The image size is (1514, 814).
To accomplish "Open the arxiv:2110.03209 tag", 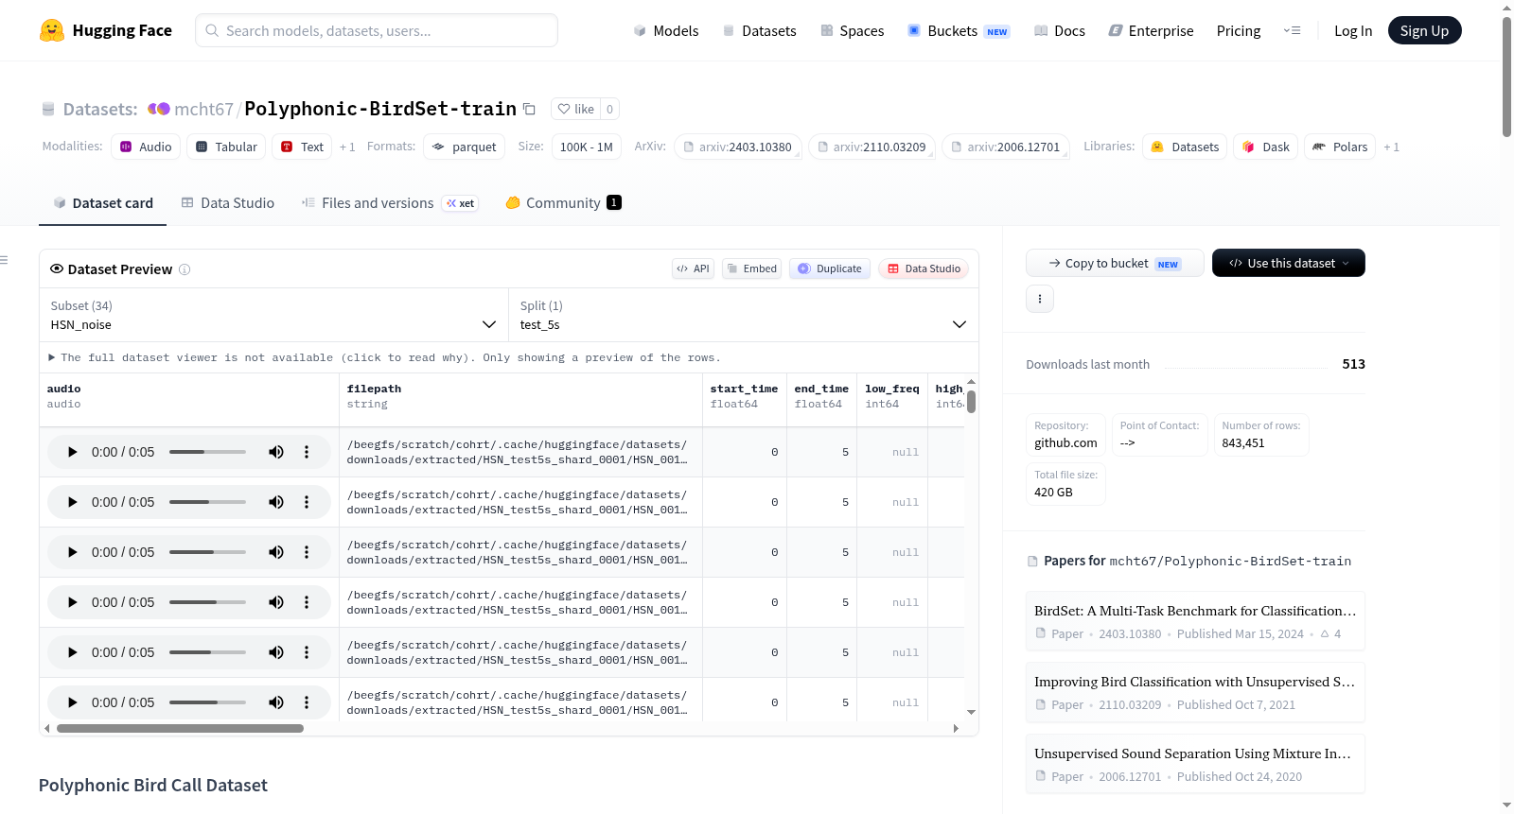I will (871, 147).
